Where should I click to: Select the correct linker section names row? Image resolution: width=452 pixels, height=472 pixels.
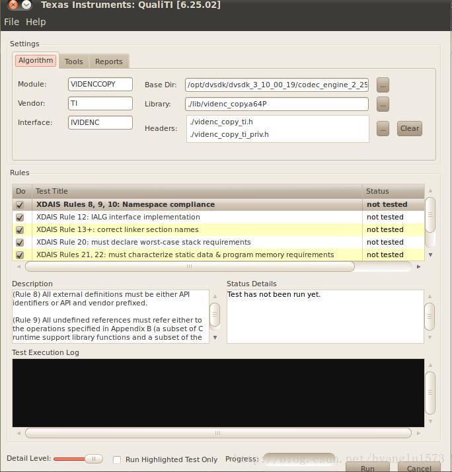point(219,229)
